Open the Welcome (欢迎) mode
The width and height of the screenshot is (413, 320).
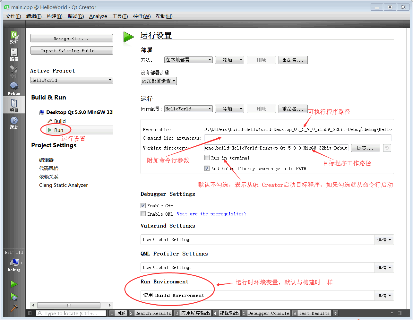(14, 38)
